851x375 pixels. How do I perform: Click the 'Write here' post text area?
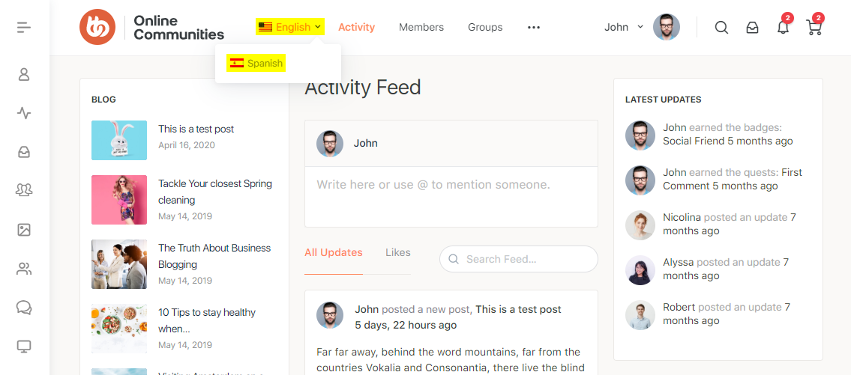(x=451, y=196)
